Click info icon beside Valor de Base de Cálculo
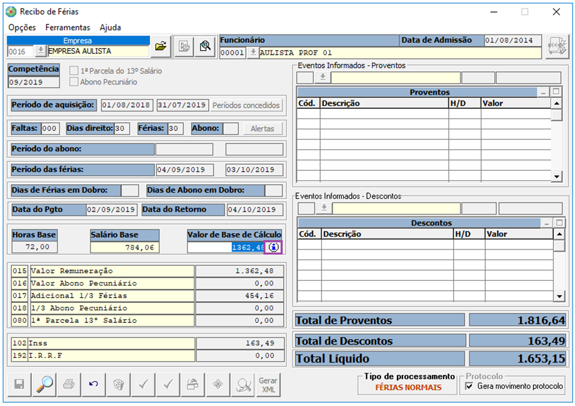This screenshot has width=575, height=406. [x=273, y=247]
